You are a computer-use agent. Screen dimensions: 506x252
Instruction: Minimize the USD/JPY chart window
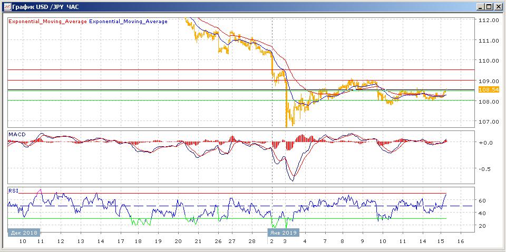tap(480, 6)
